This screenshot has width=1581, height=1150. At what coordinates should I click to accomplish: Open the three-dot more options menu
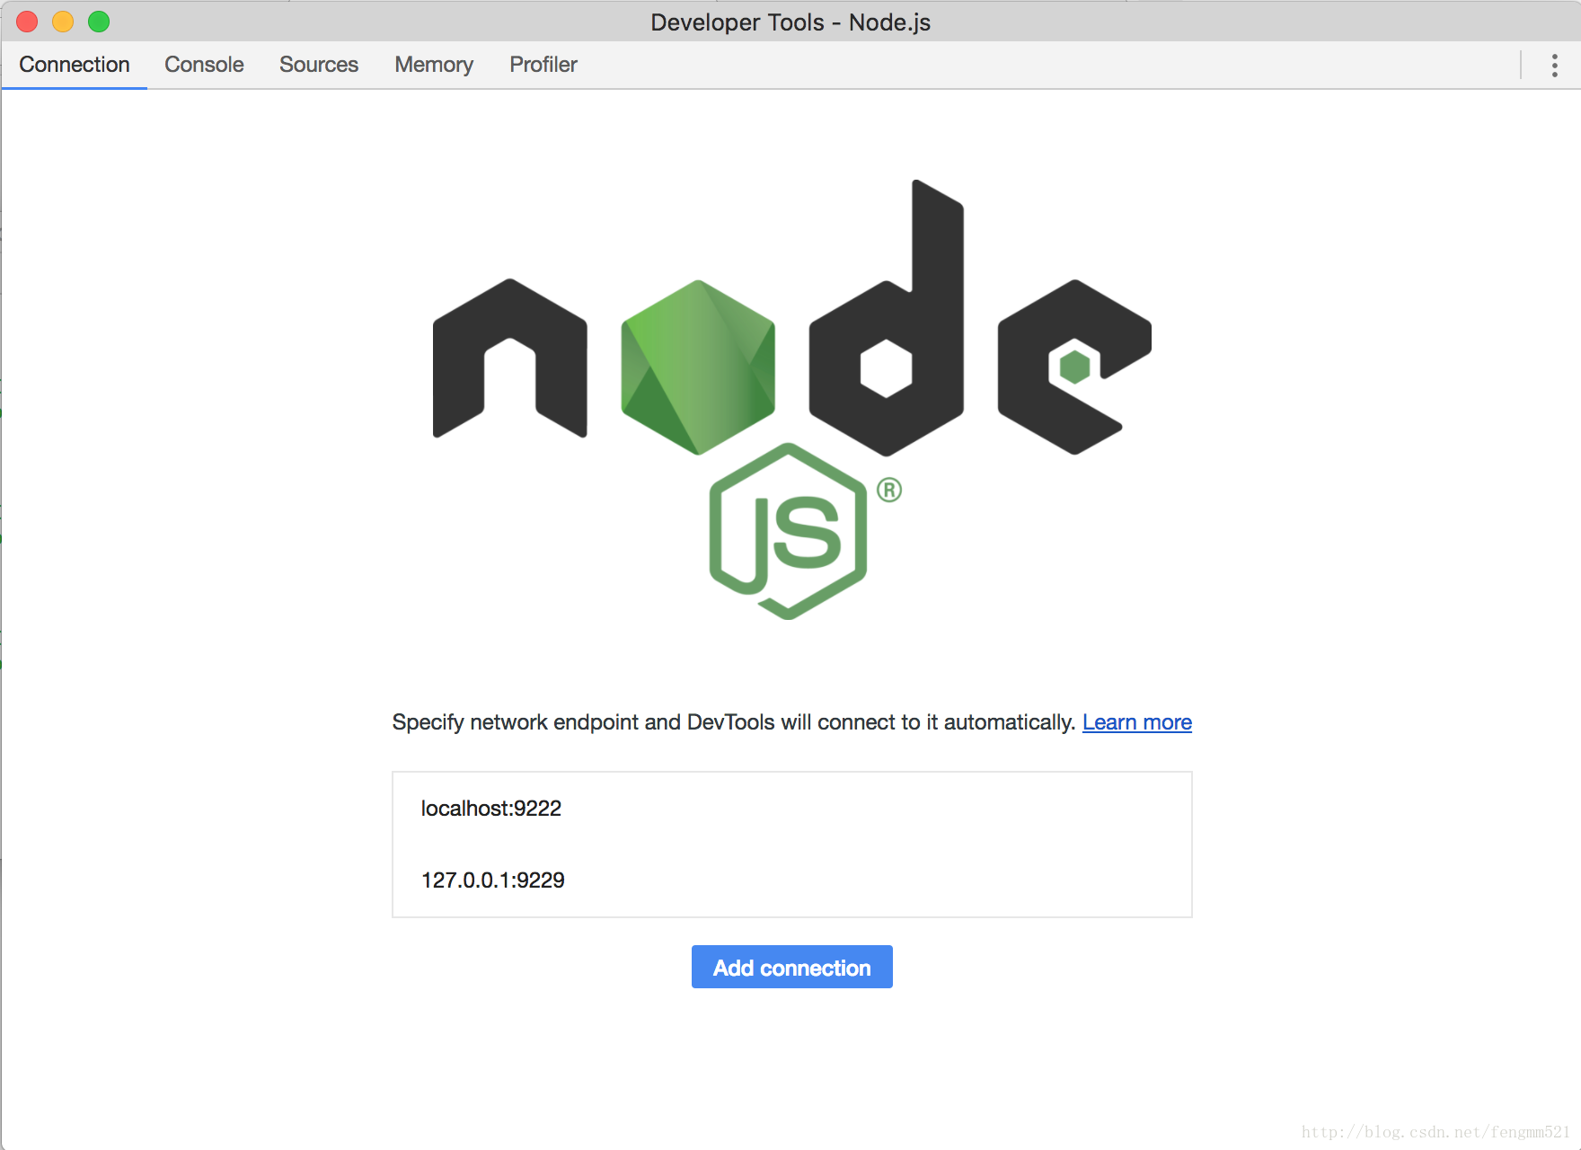coord(1554,65)
